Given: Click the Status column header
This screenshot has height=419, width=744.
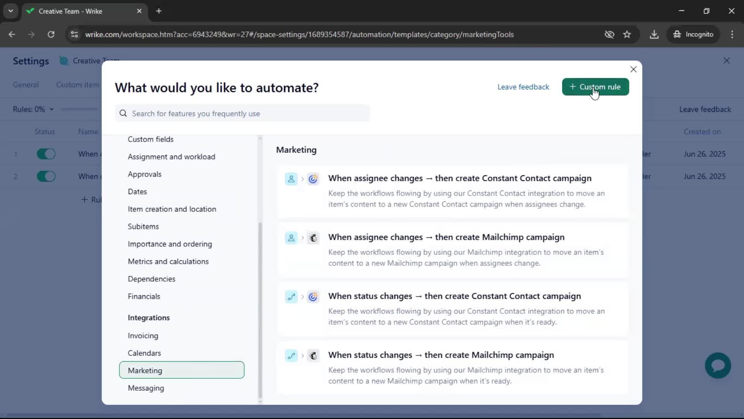Looking at the screenshot, I should click(45, 132).
